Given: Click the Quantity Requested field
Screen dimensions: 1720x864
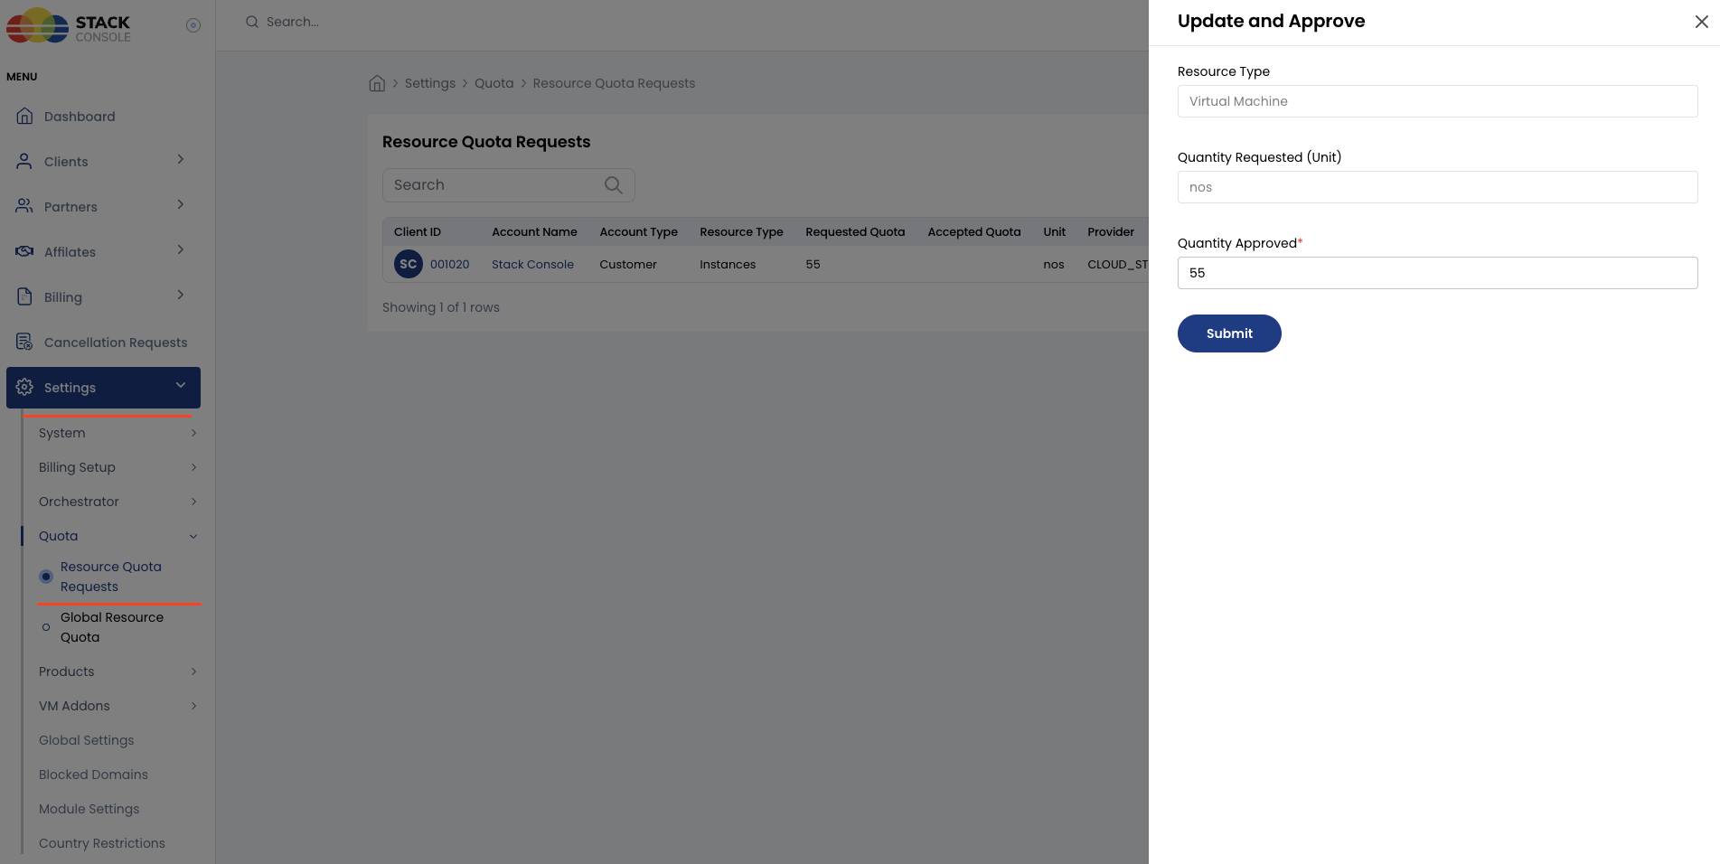Looking at the screenshot, I should coord(1437,187).
